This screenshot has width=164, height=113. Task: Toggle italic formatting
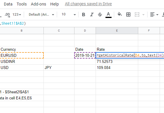(x=92, y=14)
